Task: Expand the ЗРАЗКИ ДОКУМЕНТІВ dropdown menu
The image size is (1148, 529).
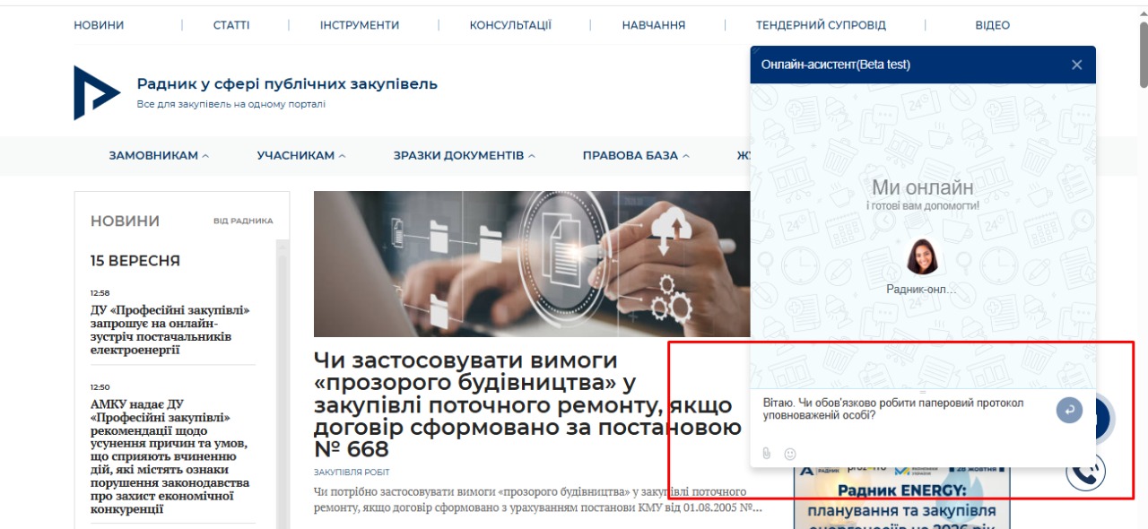Action: [464, 155]
